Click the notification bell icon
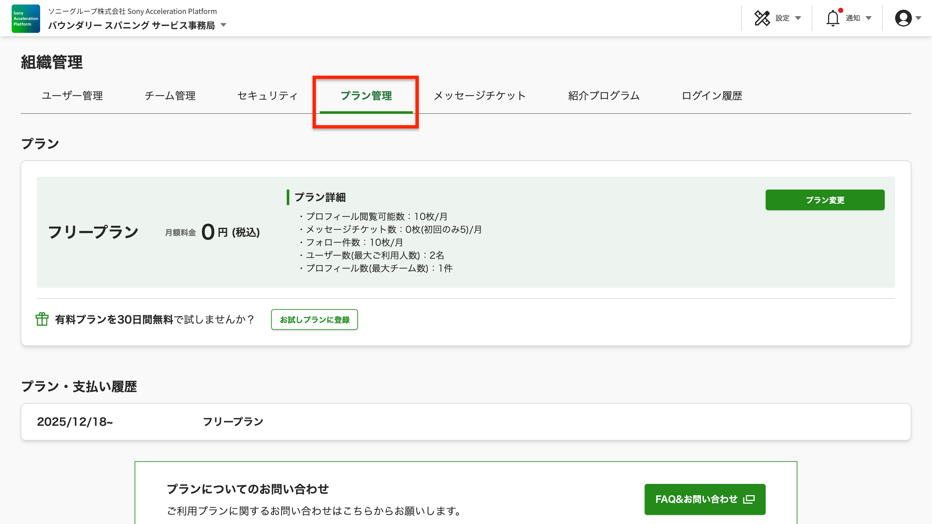The height and width of the screenshot is (524, 932). (833, 18)
